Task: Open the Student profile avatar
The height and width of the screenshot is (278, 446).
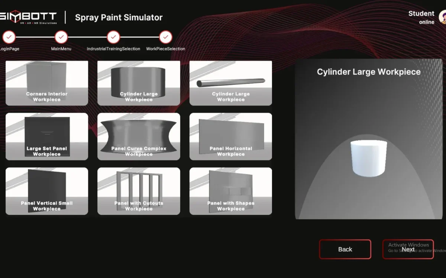Action: (442, 17)
